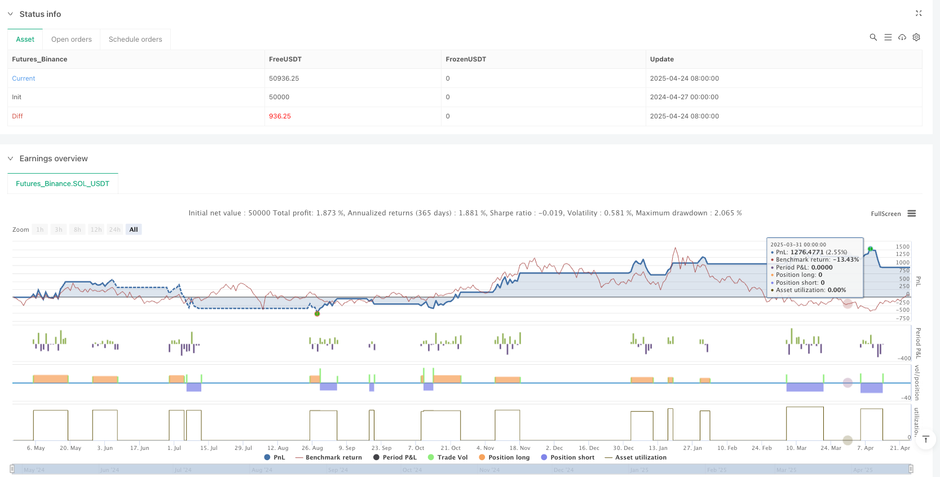
Task: Open the chart hamburger menu icon
Action: tap(911, 214)
